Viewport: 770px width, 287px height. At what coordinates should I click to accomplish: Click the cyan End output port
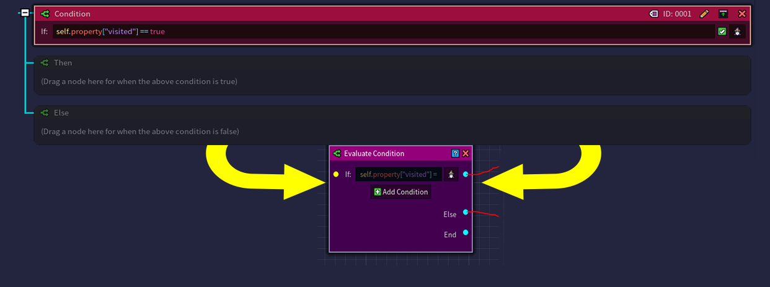466,233
